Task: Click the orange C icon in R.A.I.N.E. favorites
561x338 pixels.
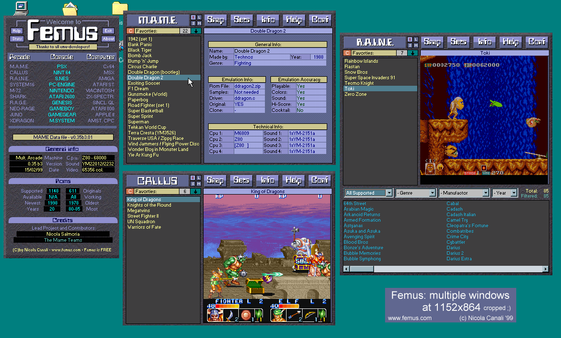Action: 347,53
